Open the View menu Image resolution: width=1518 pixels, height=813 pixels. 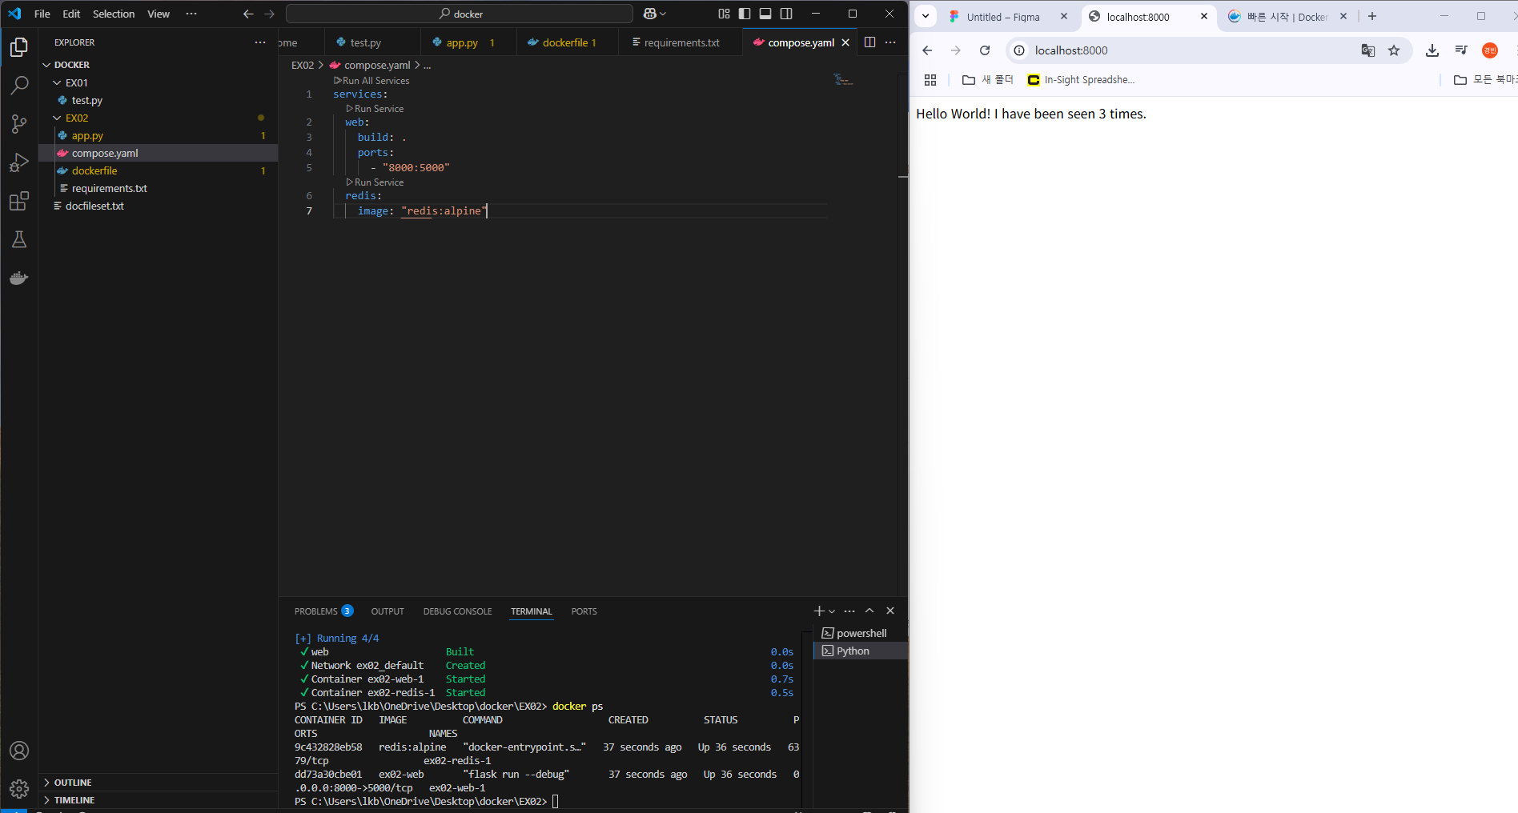[x=159, y=14]
